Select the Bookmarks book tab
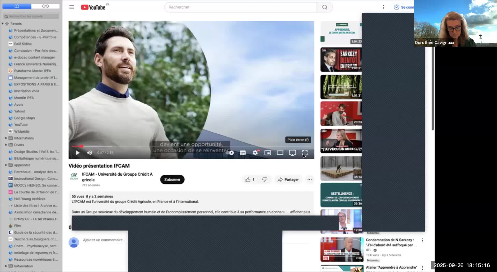This screenshot has width=497, height=272. [x=17, y=6]
